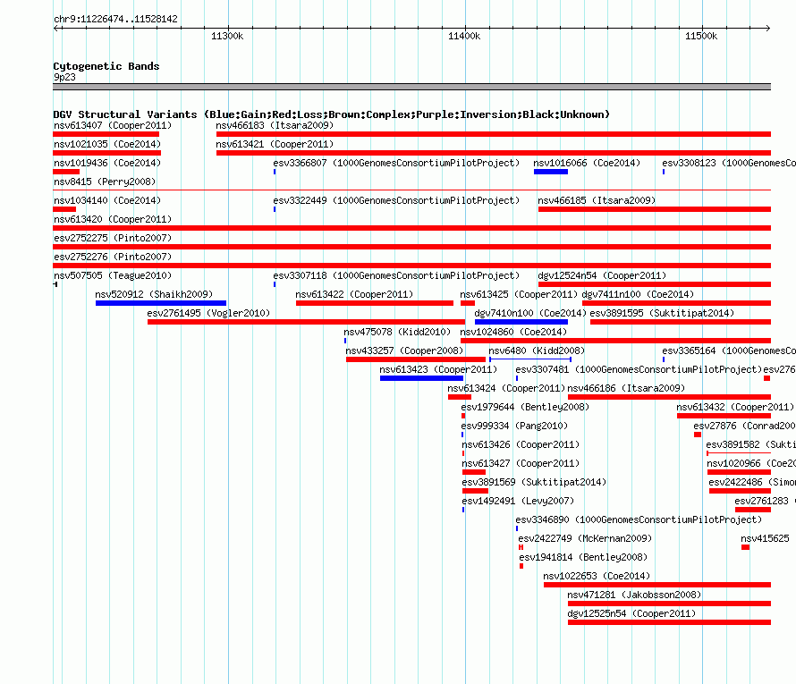
Task: Open nsv433257 (Cooper2008) variant
Action: pyautogui.click(x=404, y=350)
